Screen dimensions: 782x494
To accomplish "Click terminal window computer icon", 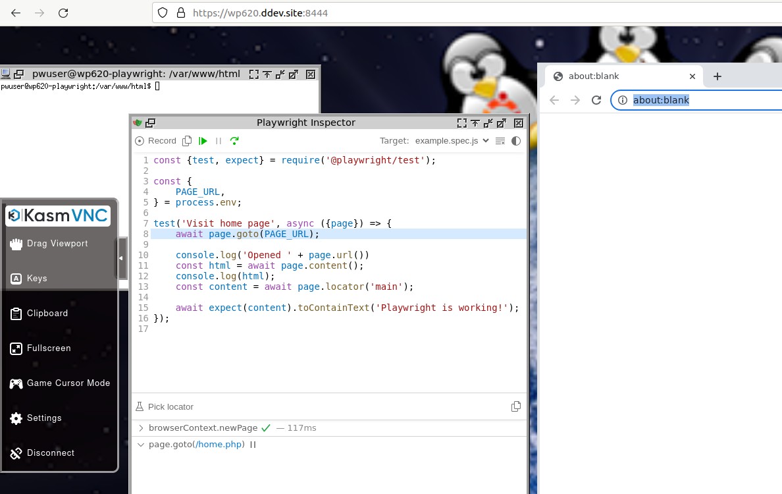I will [5, 74].
